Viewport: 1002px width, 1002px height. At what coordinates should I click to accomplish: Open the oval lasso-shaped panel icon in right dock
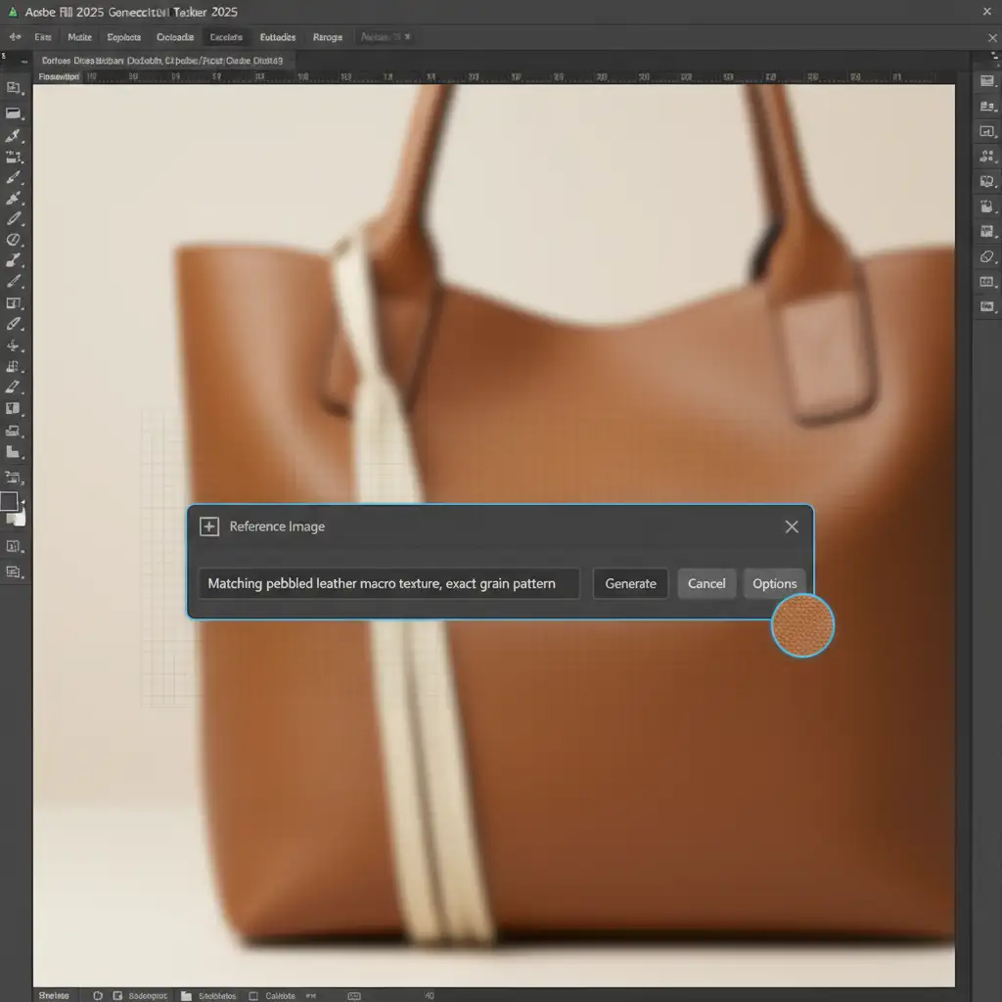coord(987,256)
